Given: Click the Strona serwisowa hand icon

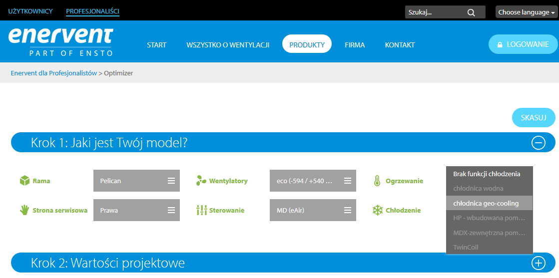Looking at the screenshot, I should point(25,210).
